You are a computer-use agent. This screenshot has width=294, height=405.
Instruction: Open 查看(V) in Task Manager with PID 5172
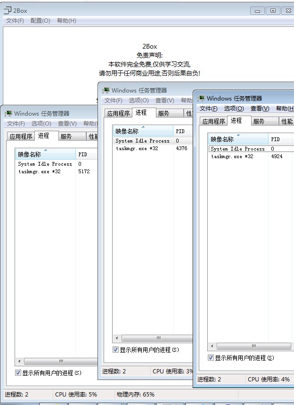[x=67, y=124]
